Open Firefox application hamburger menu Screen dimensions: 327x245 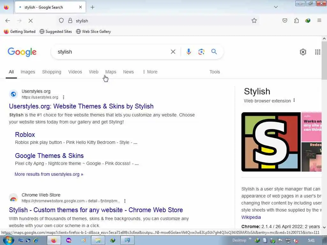tap(319, 20)
